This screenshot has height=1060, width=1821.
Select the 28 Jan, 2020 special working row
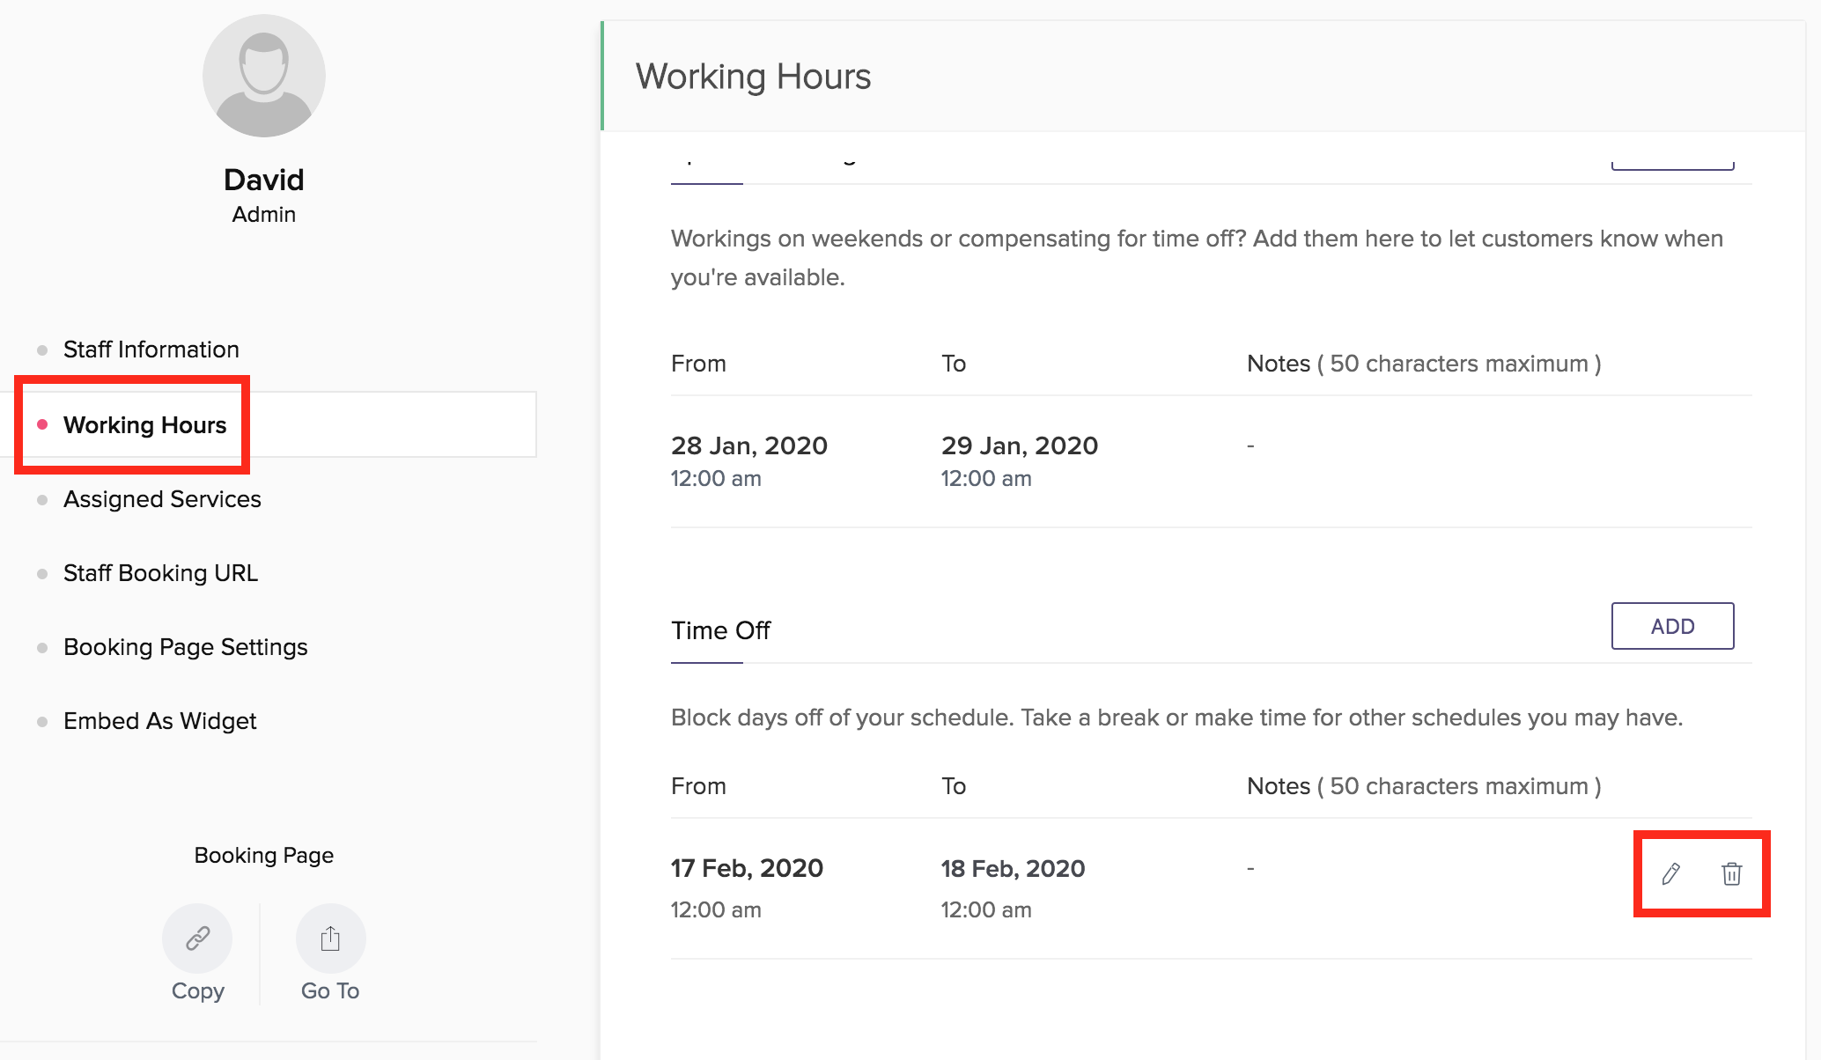coord(748,445)
